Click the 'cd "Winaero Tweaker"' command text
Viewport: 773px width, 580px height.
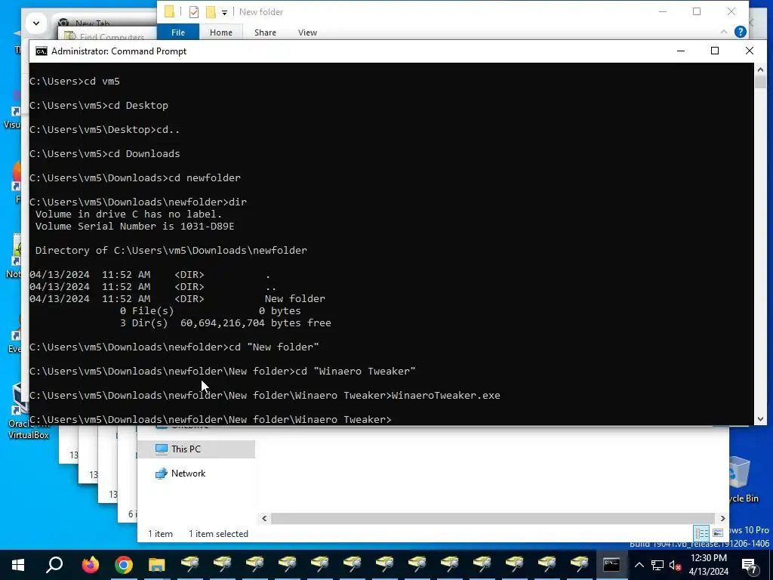click(x=355, y=372)
